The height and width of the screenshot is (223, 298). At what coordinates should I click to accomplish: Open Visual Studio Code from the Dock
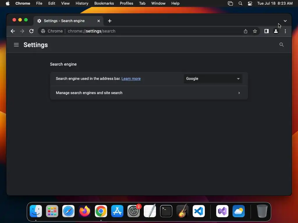(x=199, y=211)
